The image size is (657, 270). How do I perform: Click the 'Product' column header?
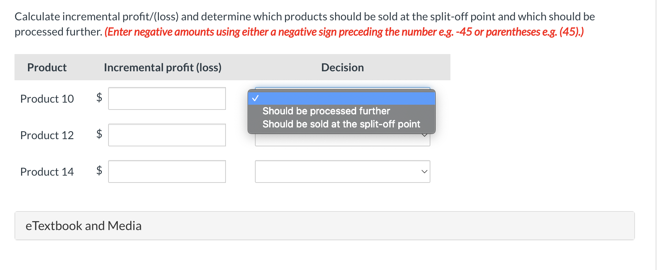pyautogui.click(x=47, y=67)
